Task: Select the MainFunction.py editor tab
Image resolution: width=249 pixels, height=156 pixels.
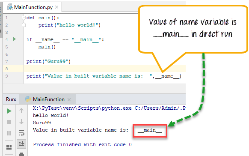Action: pyautogui.click(x=33, y=7)
